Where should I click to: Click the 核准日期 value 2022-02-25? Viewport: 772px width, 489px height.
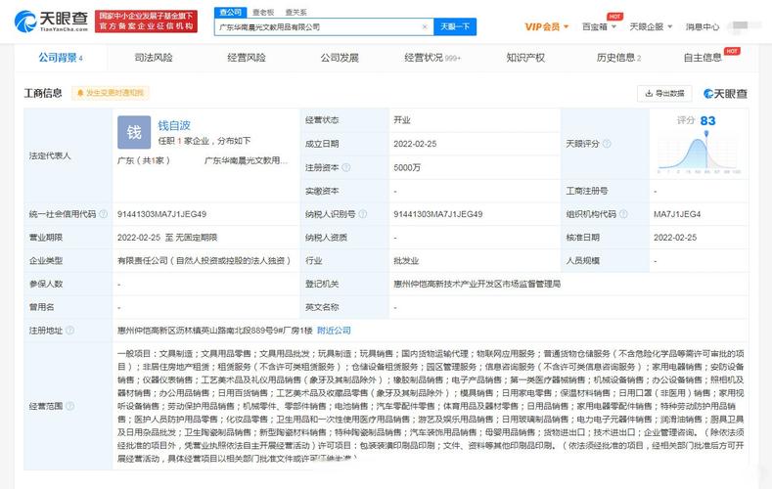coord(675,237)
